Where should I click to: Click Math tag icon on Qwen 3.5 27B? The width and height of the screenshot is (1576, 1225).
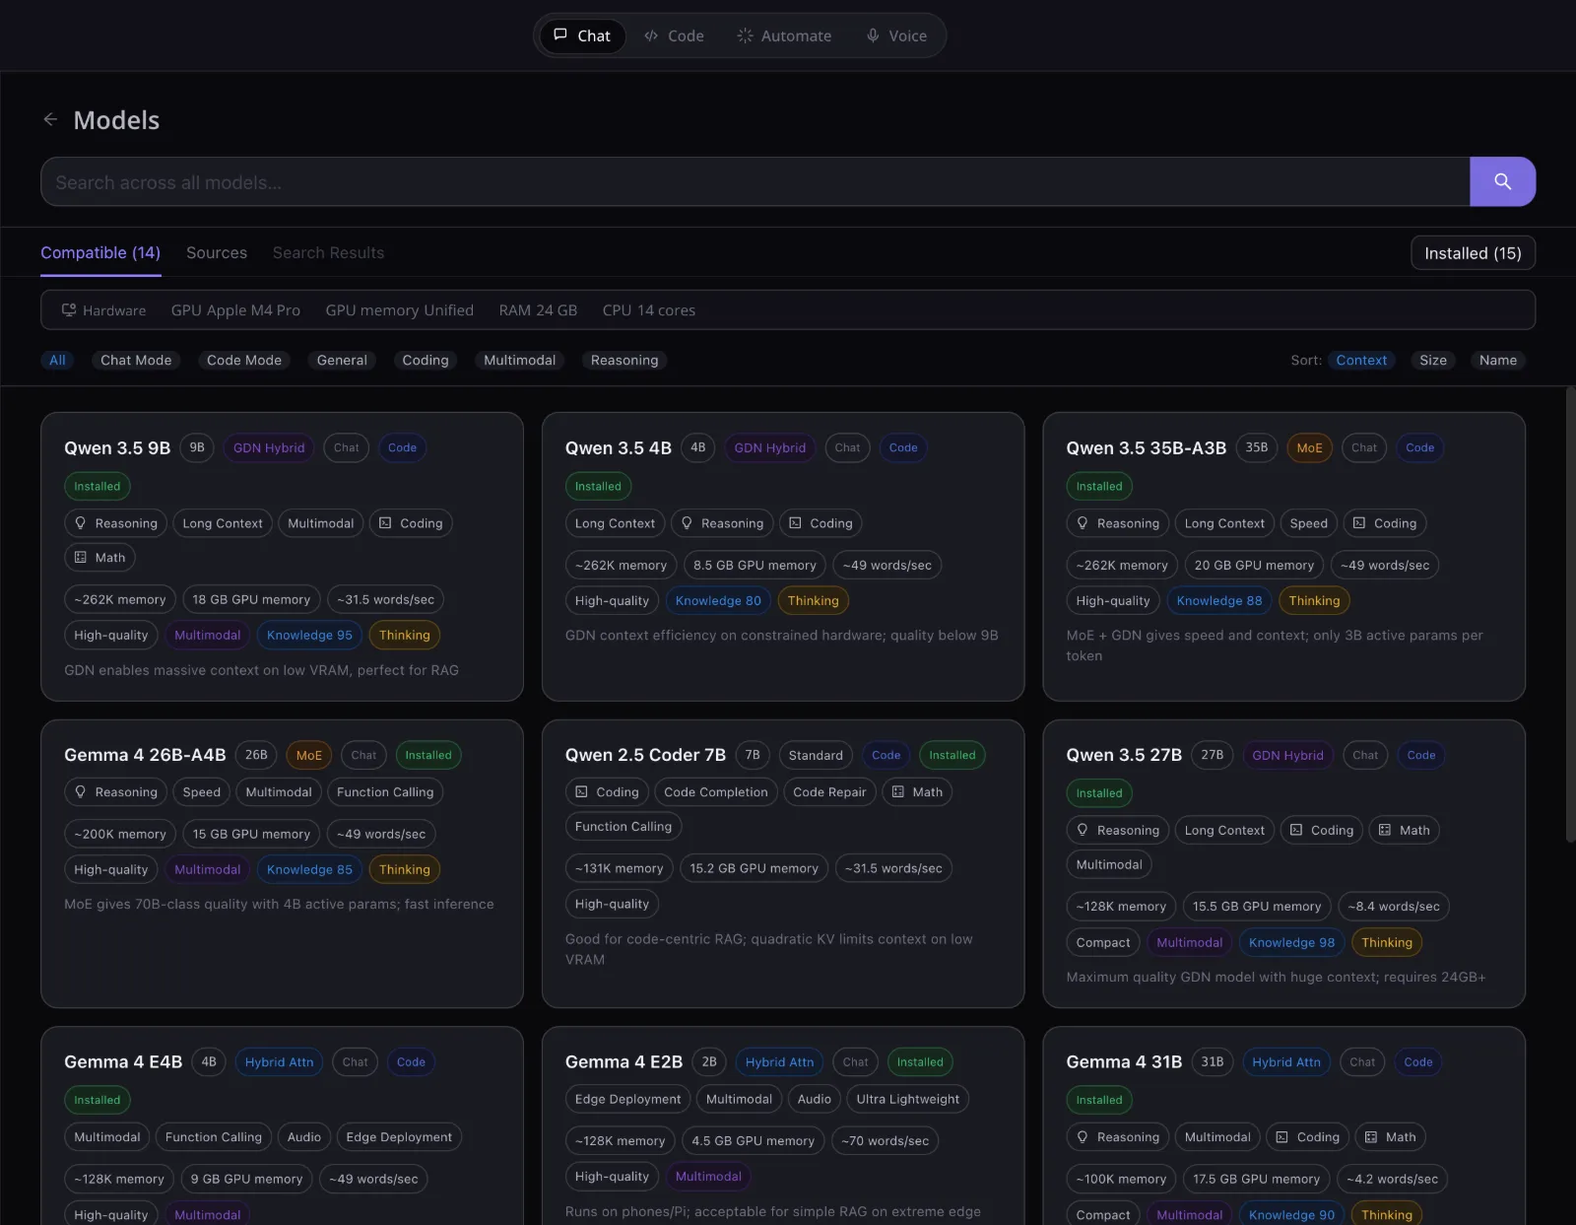1385,831
